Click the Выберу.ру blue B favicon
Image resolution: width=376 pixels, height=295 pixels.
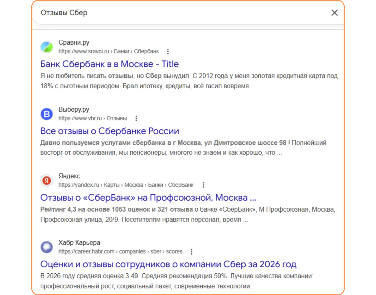(x=47, y=114)
